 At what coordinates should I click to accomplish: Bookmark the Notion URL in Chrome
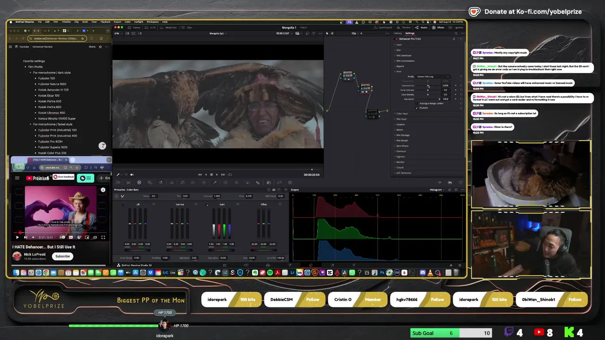[83, 38]
